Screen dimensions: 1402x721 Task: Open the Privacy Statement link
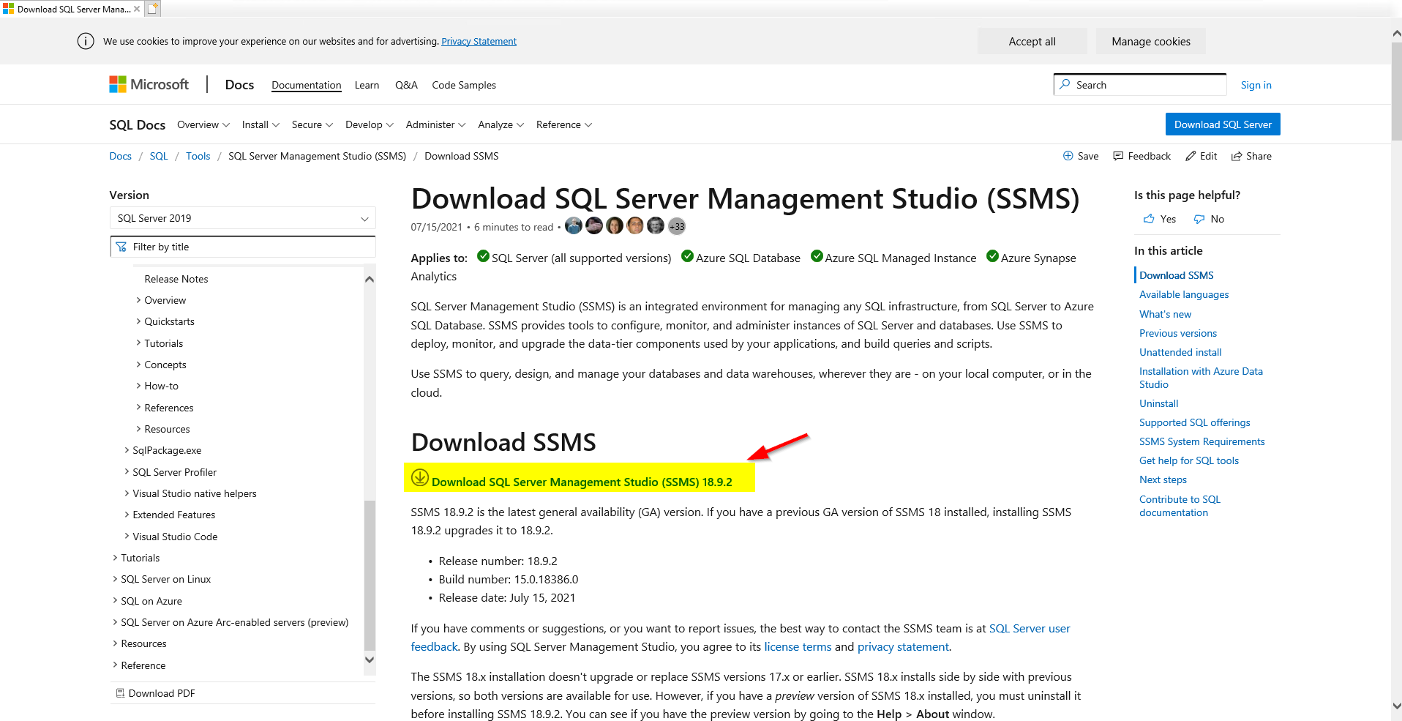479,42
